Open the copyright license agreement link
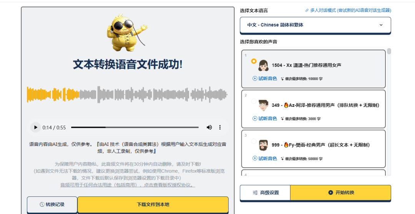Viewport: 415px width, 214px height. coord(128,185)
